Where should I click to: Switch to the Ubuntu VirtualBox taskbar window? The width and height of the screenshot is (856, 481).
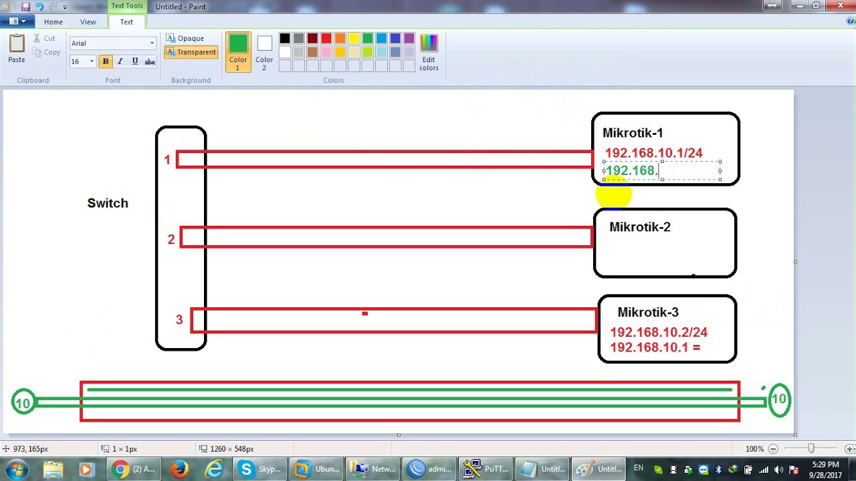click(318, 469)
